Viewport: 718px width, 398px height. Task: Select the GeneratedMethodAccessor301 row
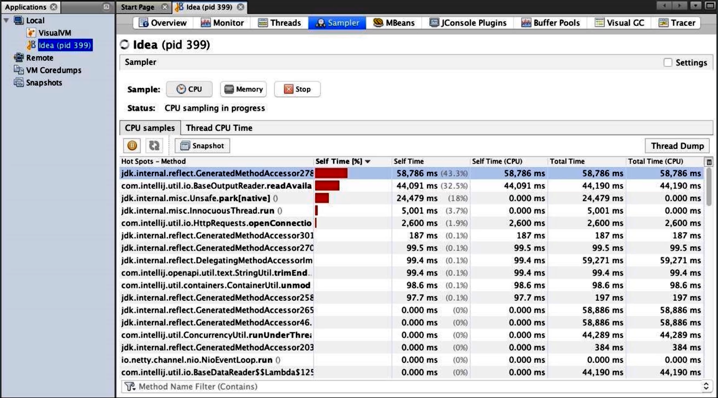point(412,236)
